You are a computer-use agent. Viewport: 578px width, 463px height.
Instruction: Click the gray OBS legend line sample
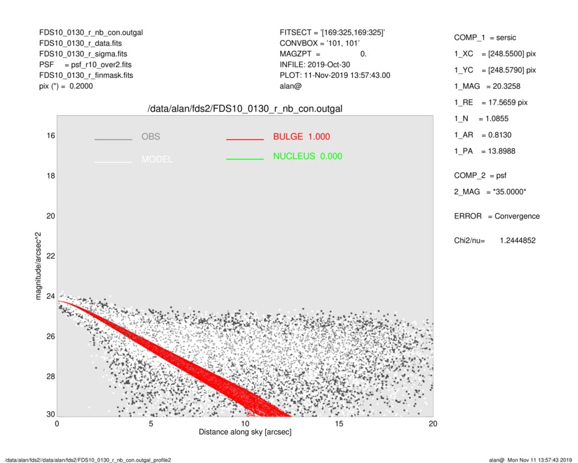[113, 139]
